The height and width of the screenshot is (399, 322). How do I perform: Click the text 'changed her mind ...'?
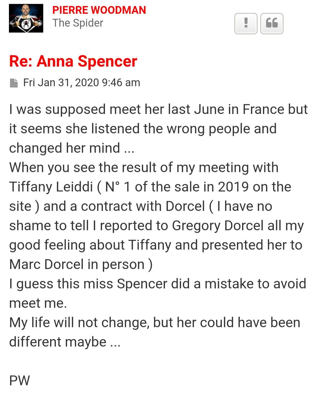pyautogui.click(x=72, y=148)
